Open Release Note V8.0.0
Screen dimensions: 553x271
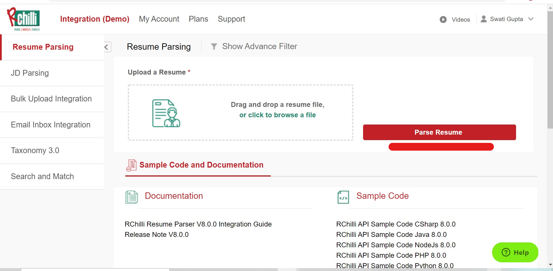point(156,235)
